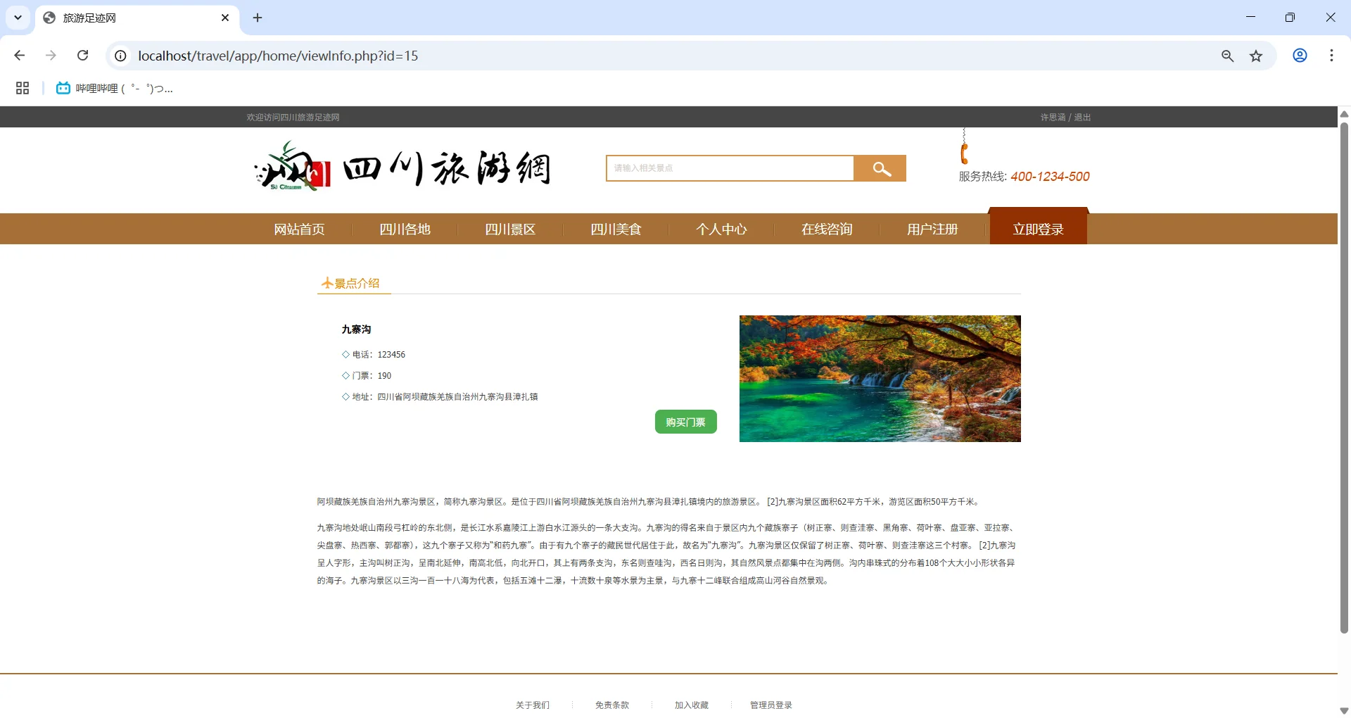Click the zoom icon in the address bar
Viewport: 1351px width, 718px height.
pos(1228,56)
